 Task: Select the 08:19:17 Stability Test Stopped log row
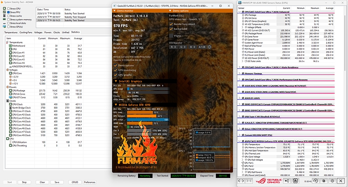pyautogui.click(x=74, y=17)
